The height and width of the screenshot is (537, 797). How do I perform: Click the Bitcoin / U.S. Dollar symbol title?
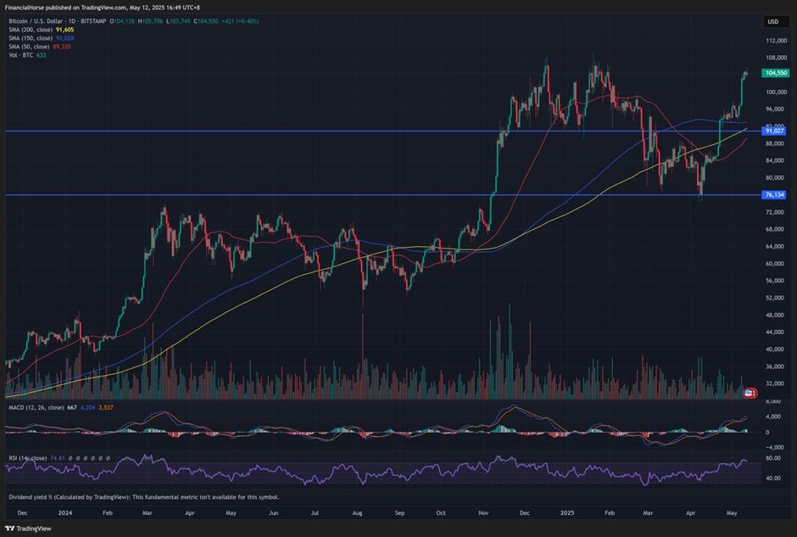[x=47, y=20]
